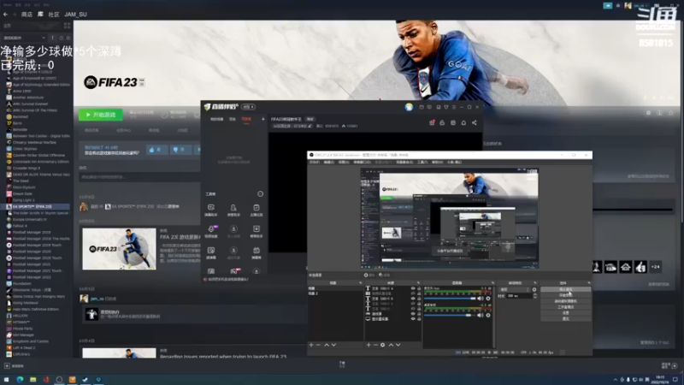Move selected source down in OBS sources toolbar
Image resolution: width=684 pixels, height=385 pixels.
pos(398,345)
